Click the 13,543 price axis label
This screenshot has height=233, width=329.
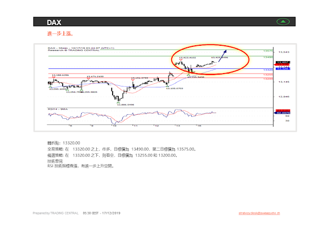[x=284, y=52]
